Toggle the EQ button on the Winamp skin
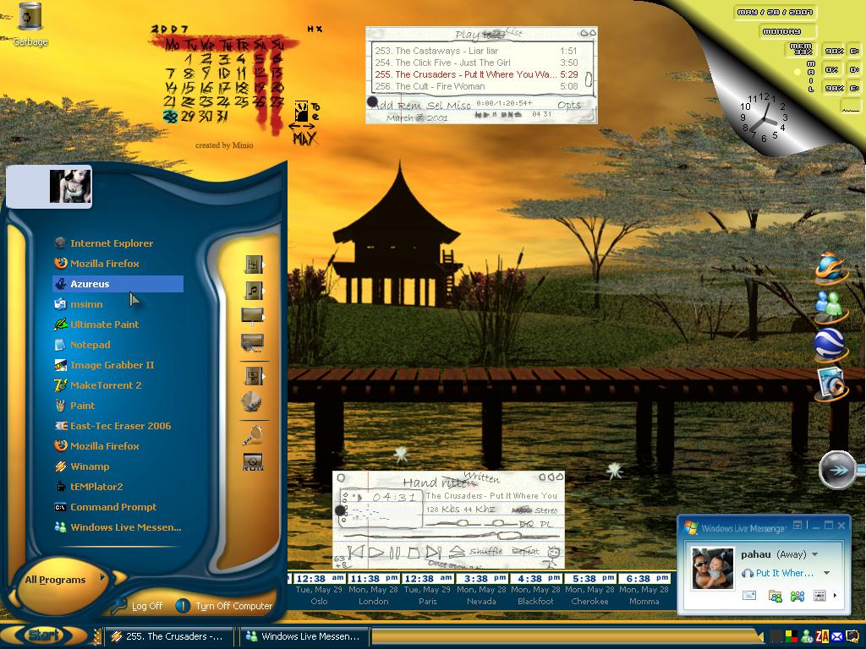 [x=526, y=524]
